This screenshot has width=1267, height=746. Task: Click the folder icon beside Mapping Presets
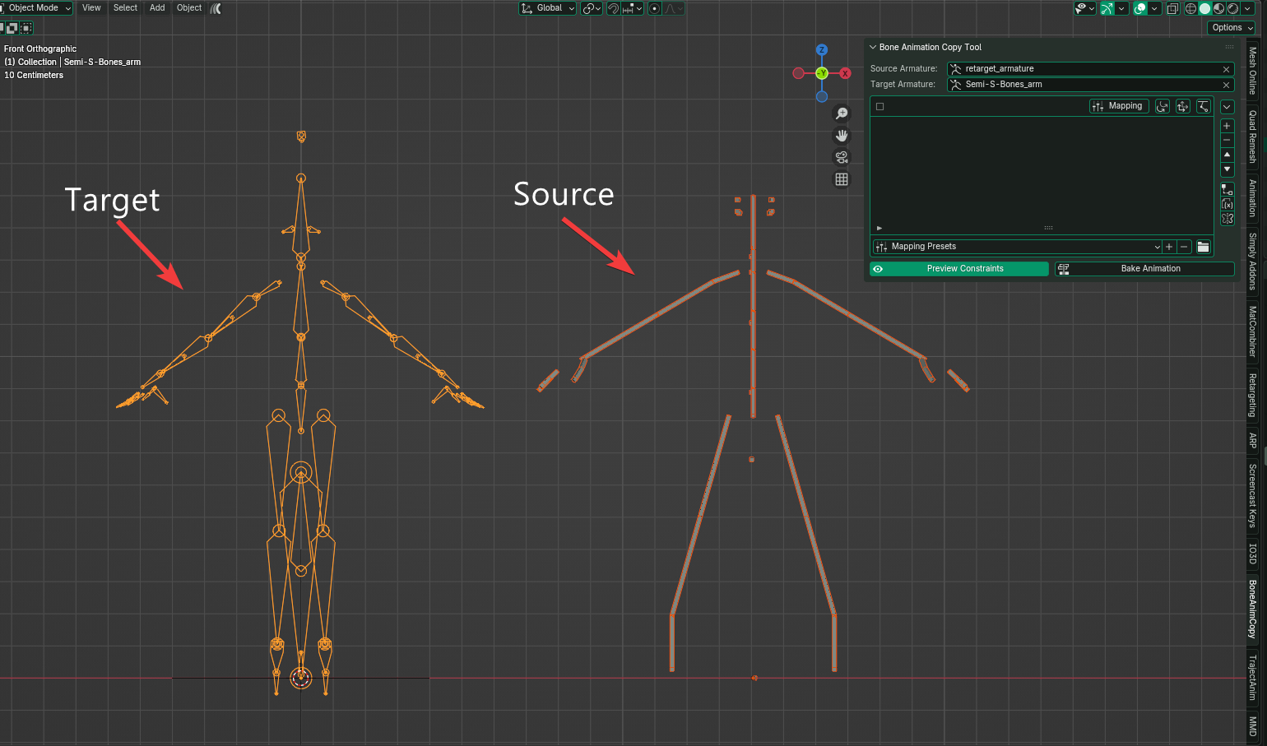tap(1203, 247)
